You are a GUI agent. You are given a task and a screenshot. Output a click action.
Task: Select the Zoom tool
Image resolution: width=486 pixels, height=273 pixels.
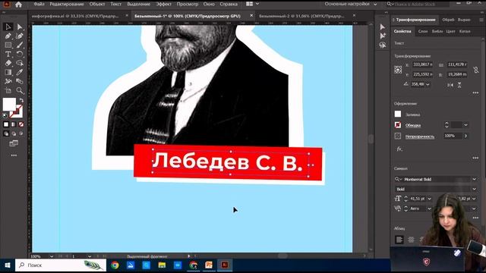[x=20, y=91]
